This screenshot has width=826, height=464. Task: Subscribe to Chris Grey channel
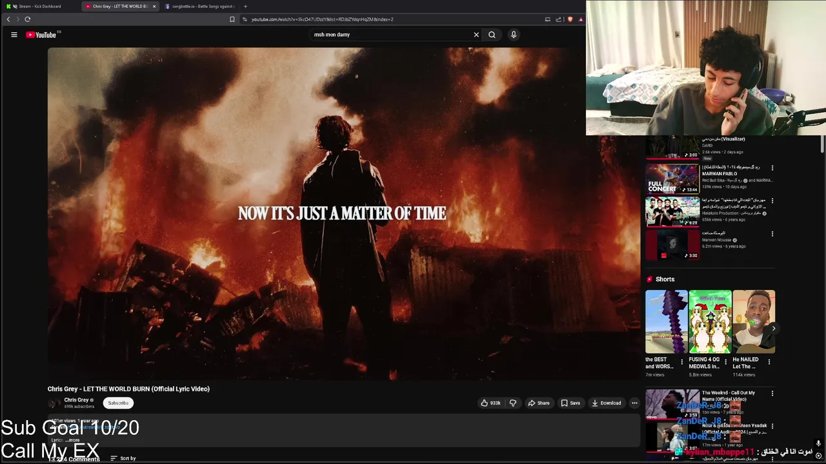(x=118, y=403)
